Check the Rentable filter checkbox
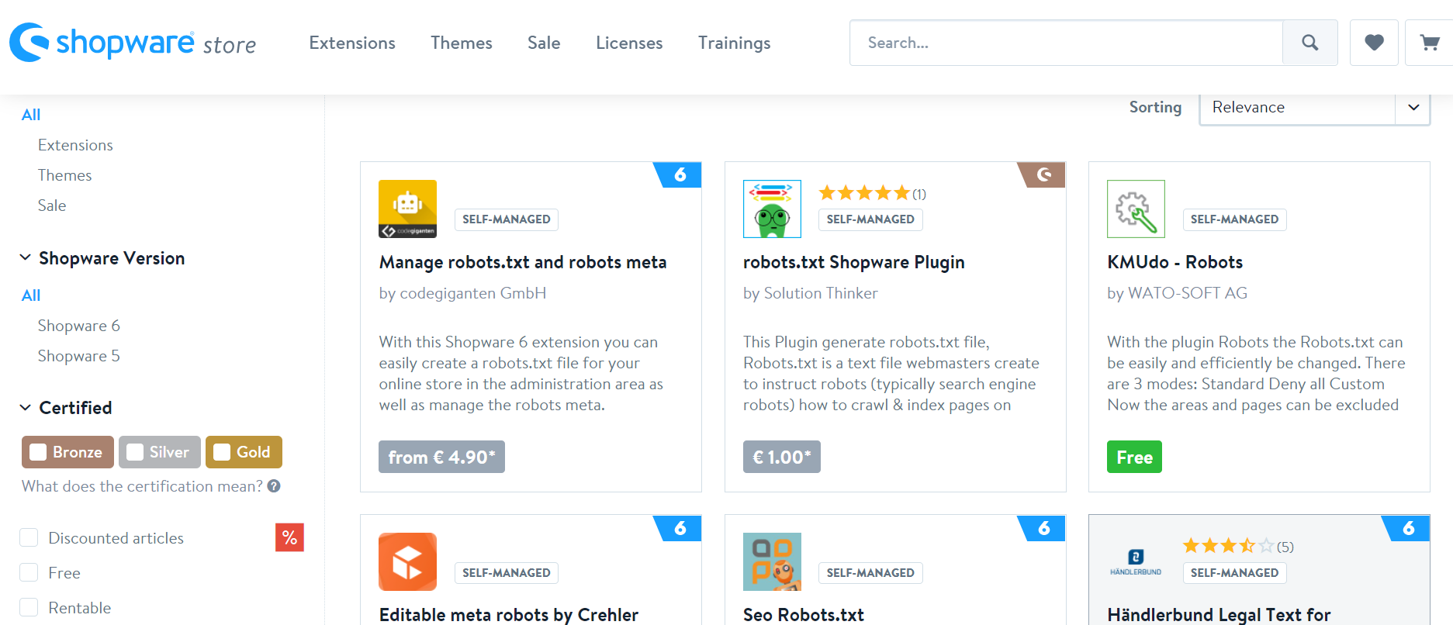 pyautogui.click(x=29, y=607)
